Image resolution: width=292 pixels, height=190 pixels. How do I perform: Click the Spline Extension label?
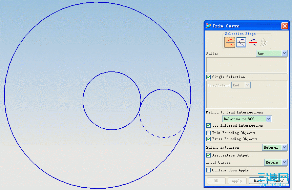pos(222,147)
